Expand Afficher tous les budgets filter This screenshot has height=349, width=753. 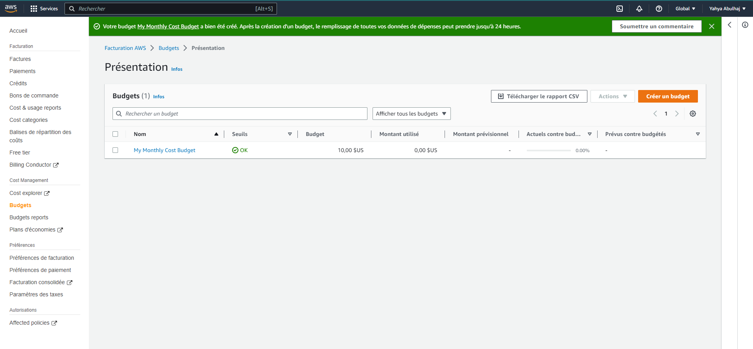tap(412, 114)
